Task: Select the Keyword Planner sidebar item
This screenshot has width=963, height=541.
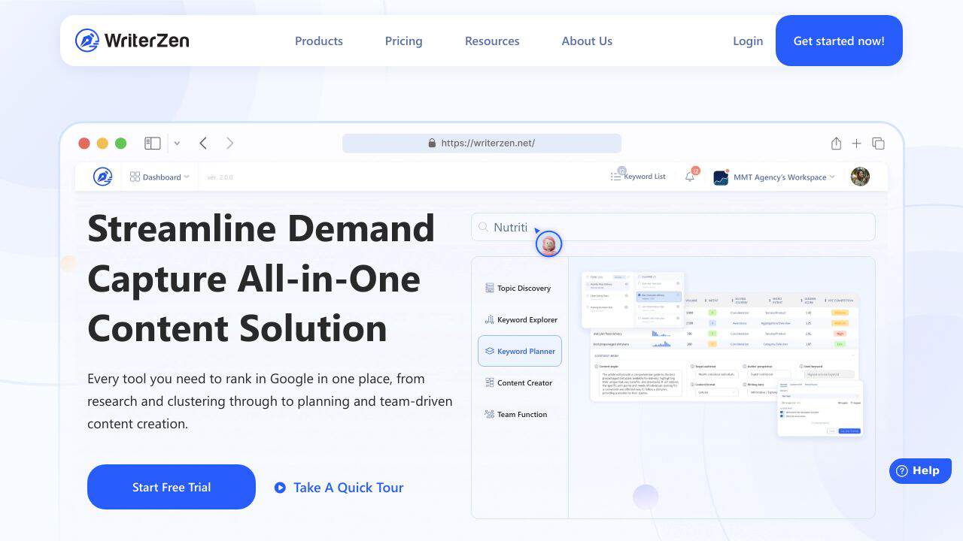Action: (520, 351)
